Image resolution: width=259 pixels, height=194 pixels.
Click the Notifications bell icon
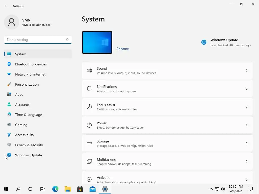click(x=89, y=89)
